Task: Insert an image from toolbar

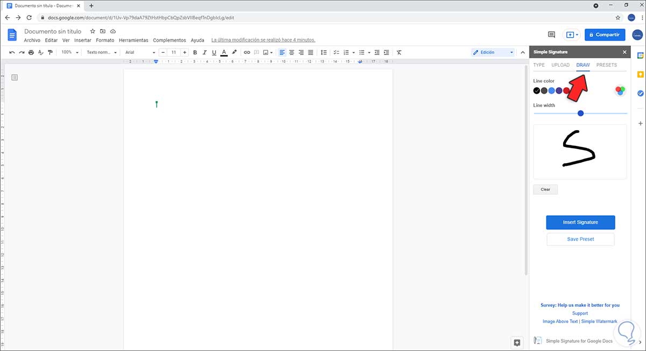Action: click(x=266, y=52)
